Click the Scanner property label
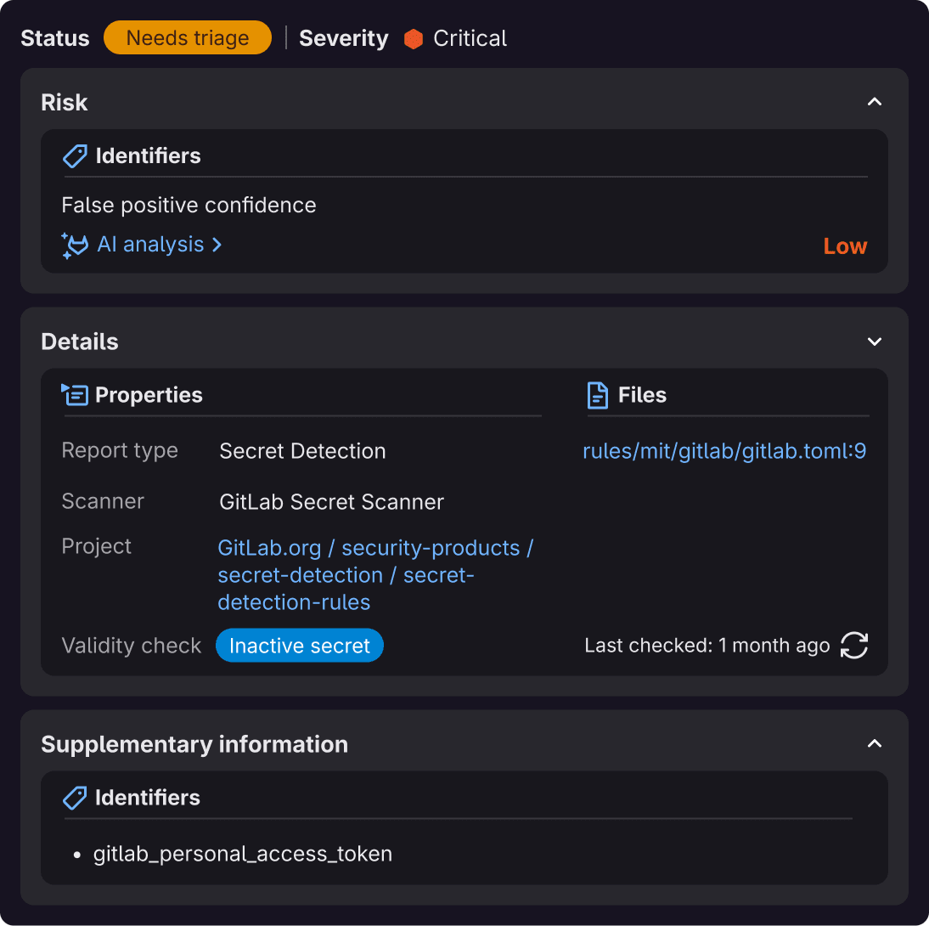Viewport: 929px width, 926px height. 103,501
